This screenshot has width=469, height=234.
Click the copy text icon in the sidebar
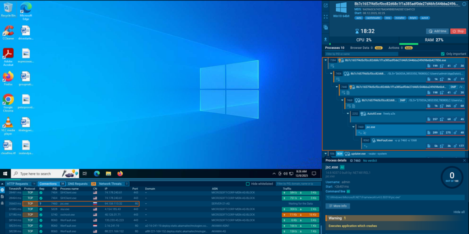click(326, 28)
